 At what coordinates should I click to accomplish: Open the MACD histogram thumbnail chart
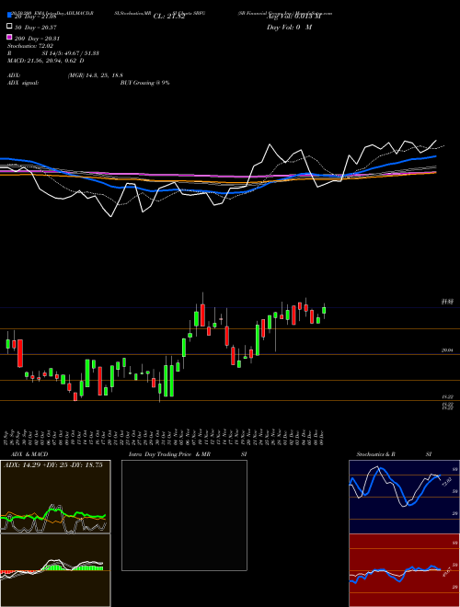55,570
